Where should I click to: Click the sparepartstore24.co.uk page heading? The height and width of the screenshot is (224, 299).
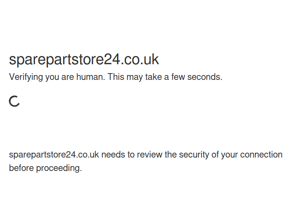[x=84, y=60]
